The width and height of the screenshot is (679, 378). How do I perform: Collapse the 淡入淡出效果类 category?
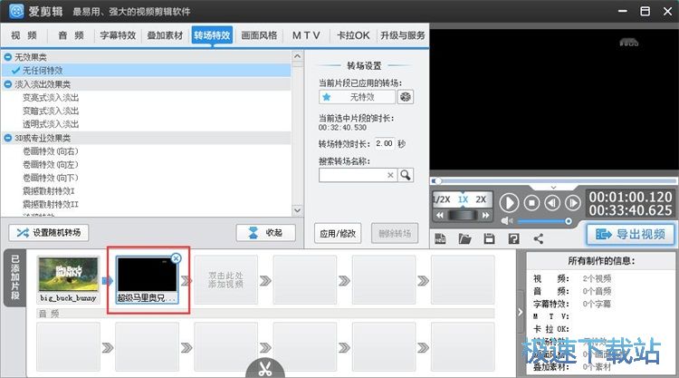(x=8, y=84)
